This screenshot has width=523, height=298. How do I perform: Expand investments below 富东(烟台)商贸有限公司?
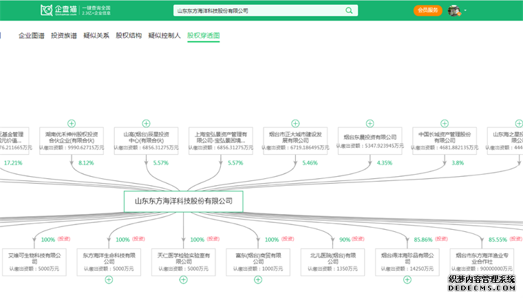coord(258,280)
